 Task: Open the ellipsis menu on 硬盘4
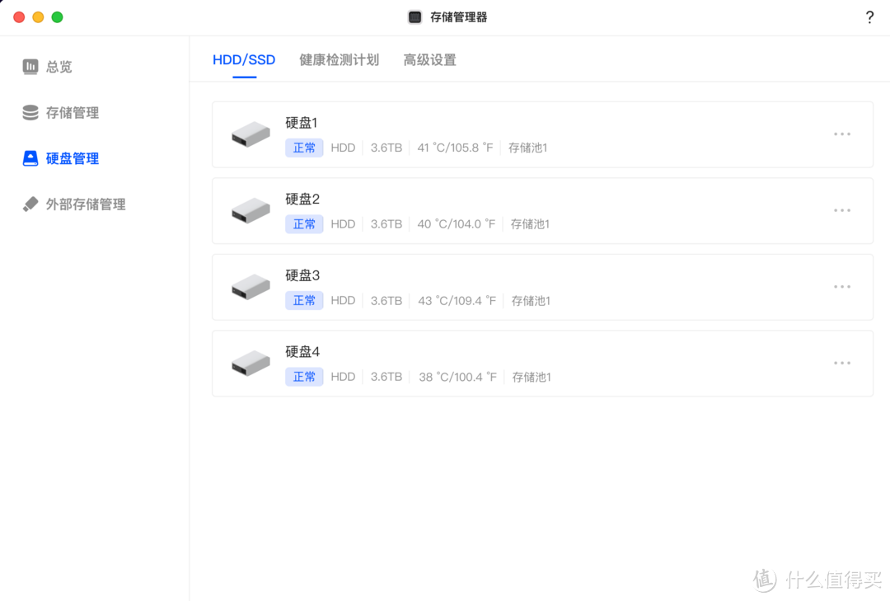[841, 363]
